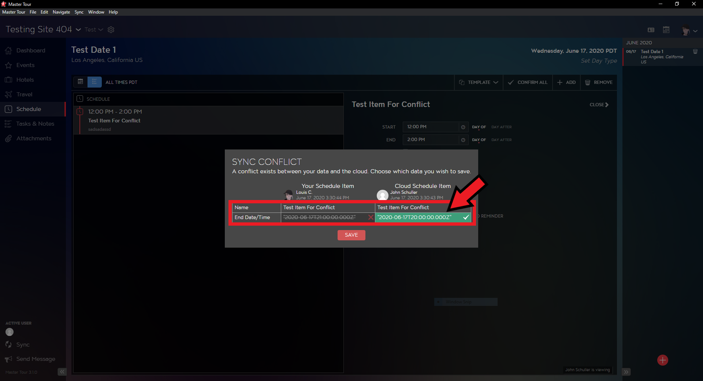This screenshot has height=381, width=703.
Task: Collapse the right calendar panel chevron
Action: pos(626,372)
